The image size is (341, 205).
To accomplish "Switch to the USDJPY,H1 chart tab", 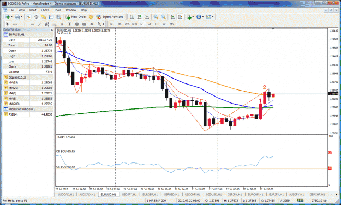I will click(129, 194).
